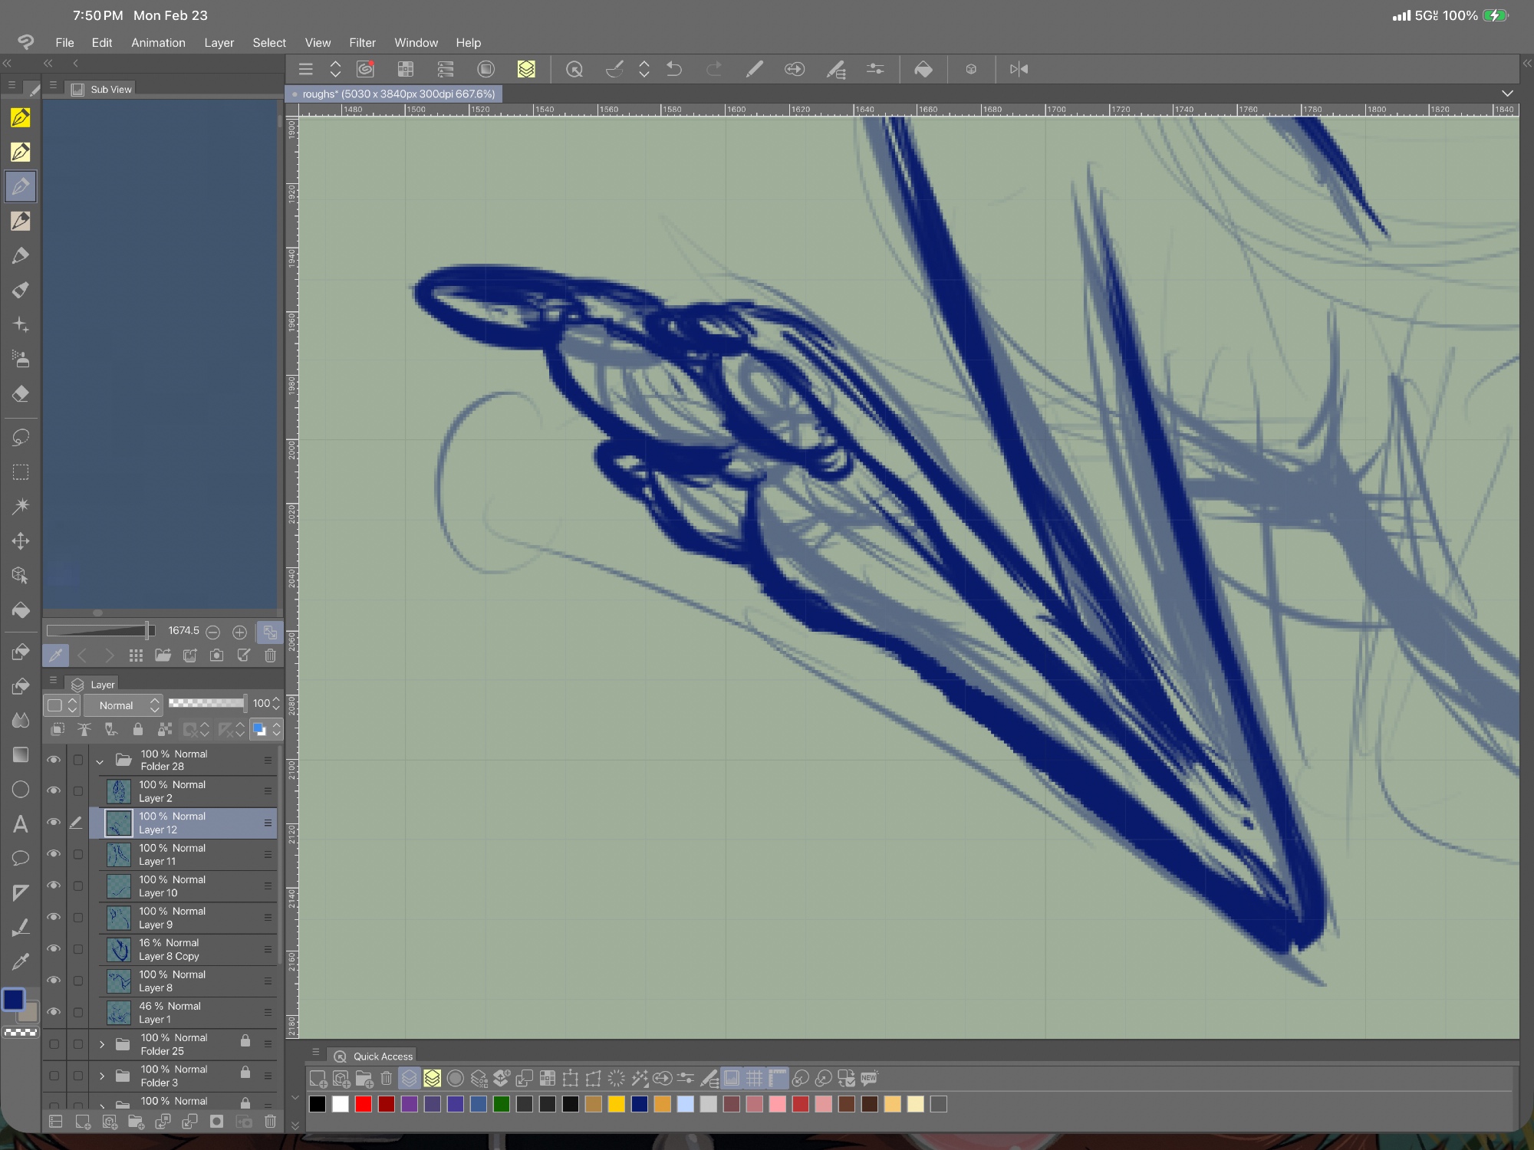Open the Normal blending mode dropdown
This screenshot has width=1534, height=1150.
point(123,705)
